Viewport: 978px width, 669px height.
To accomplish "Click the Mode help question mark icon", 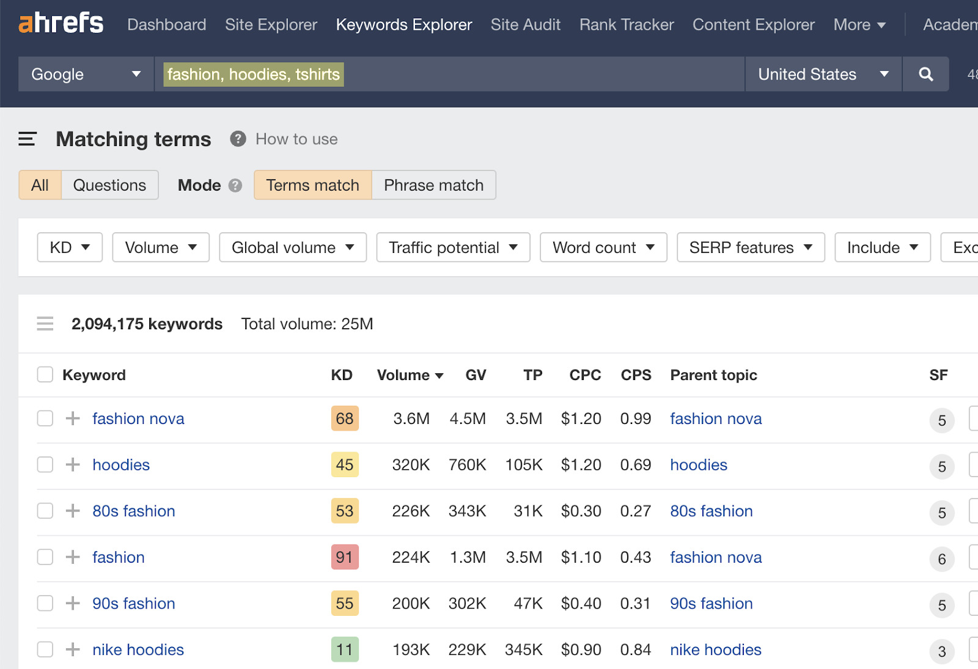I will (235, 186).
